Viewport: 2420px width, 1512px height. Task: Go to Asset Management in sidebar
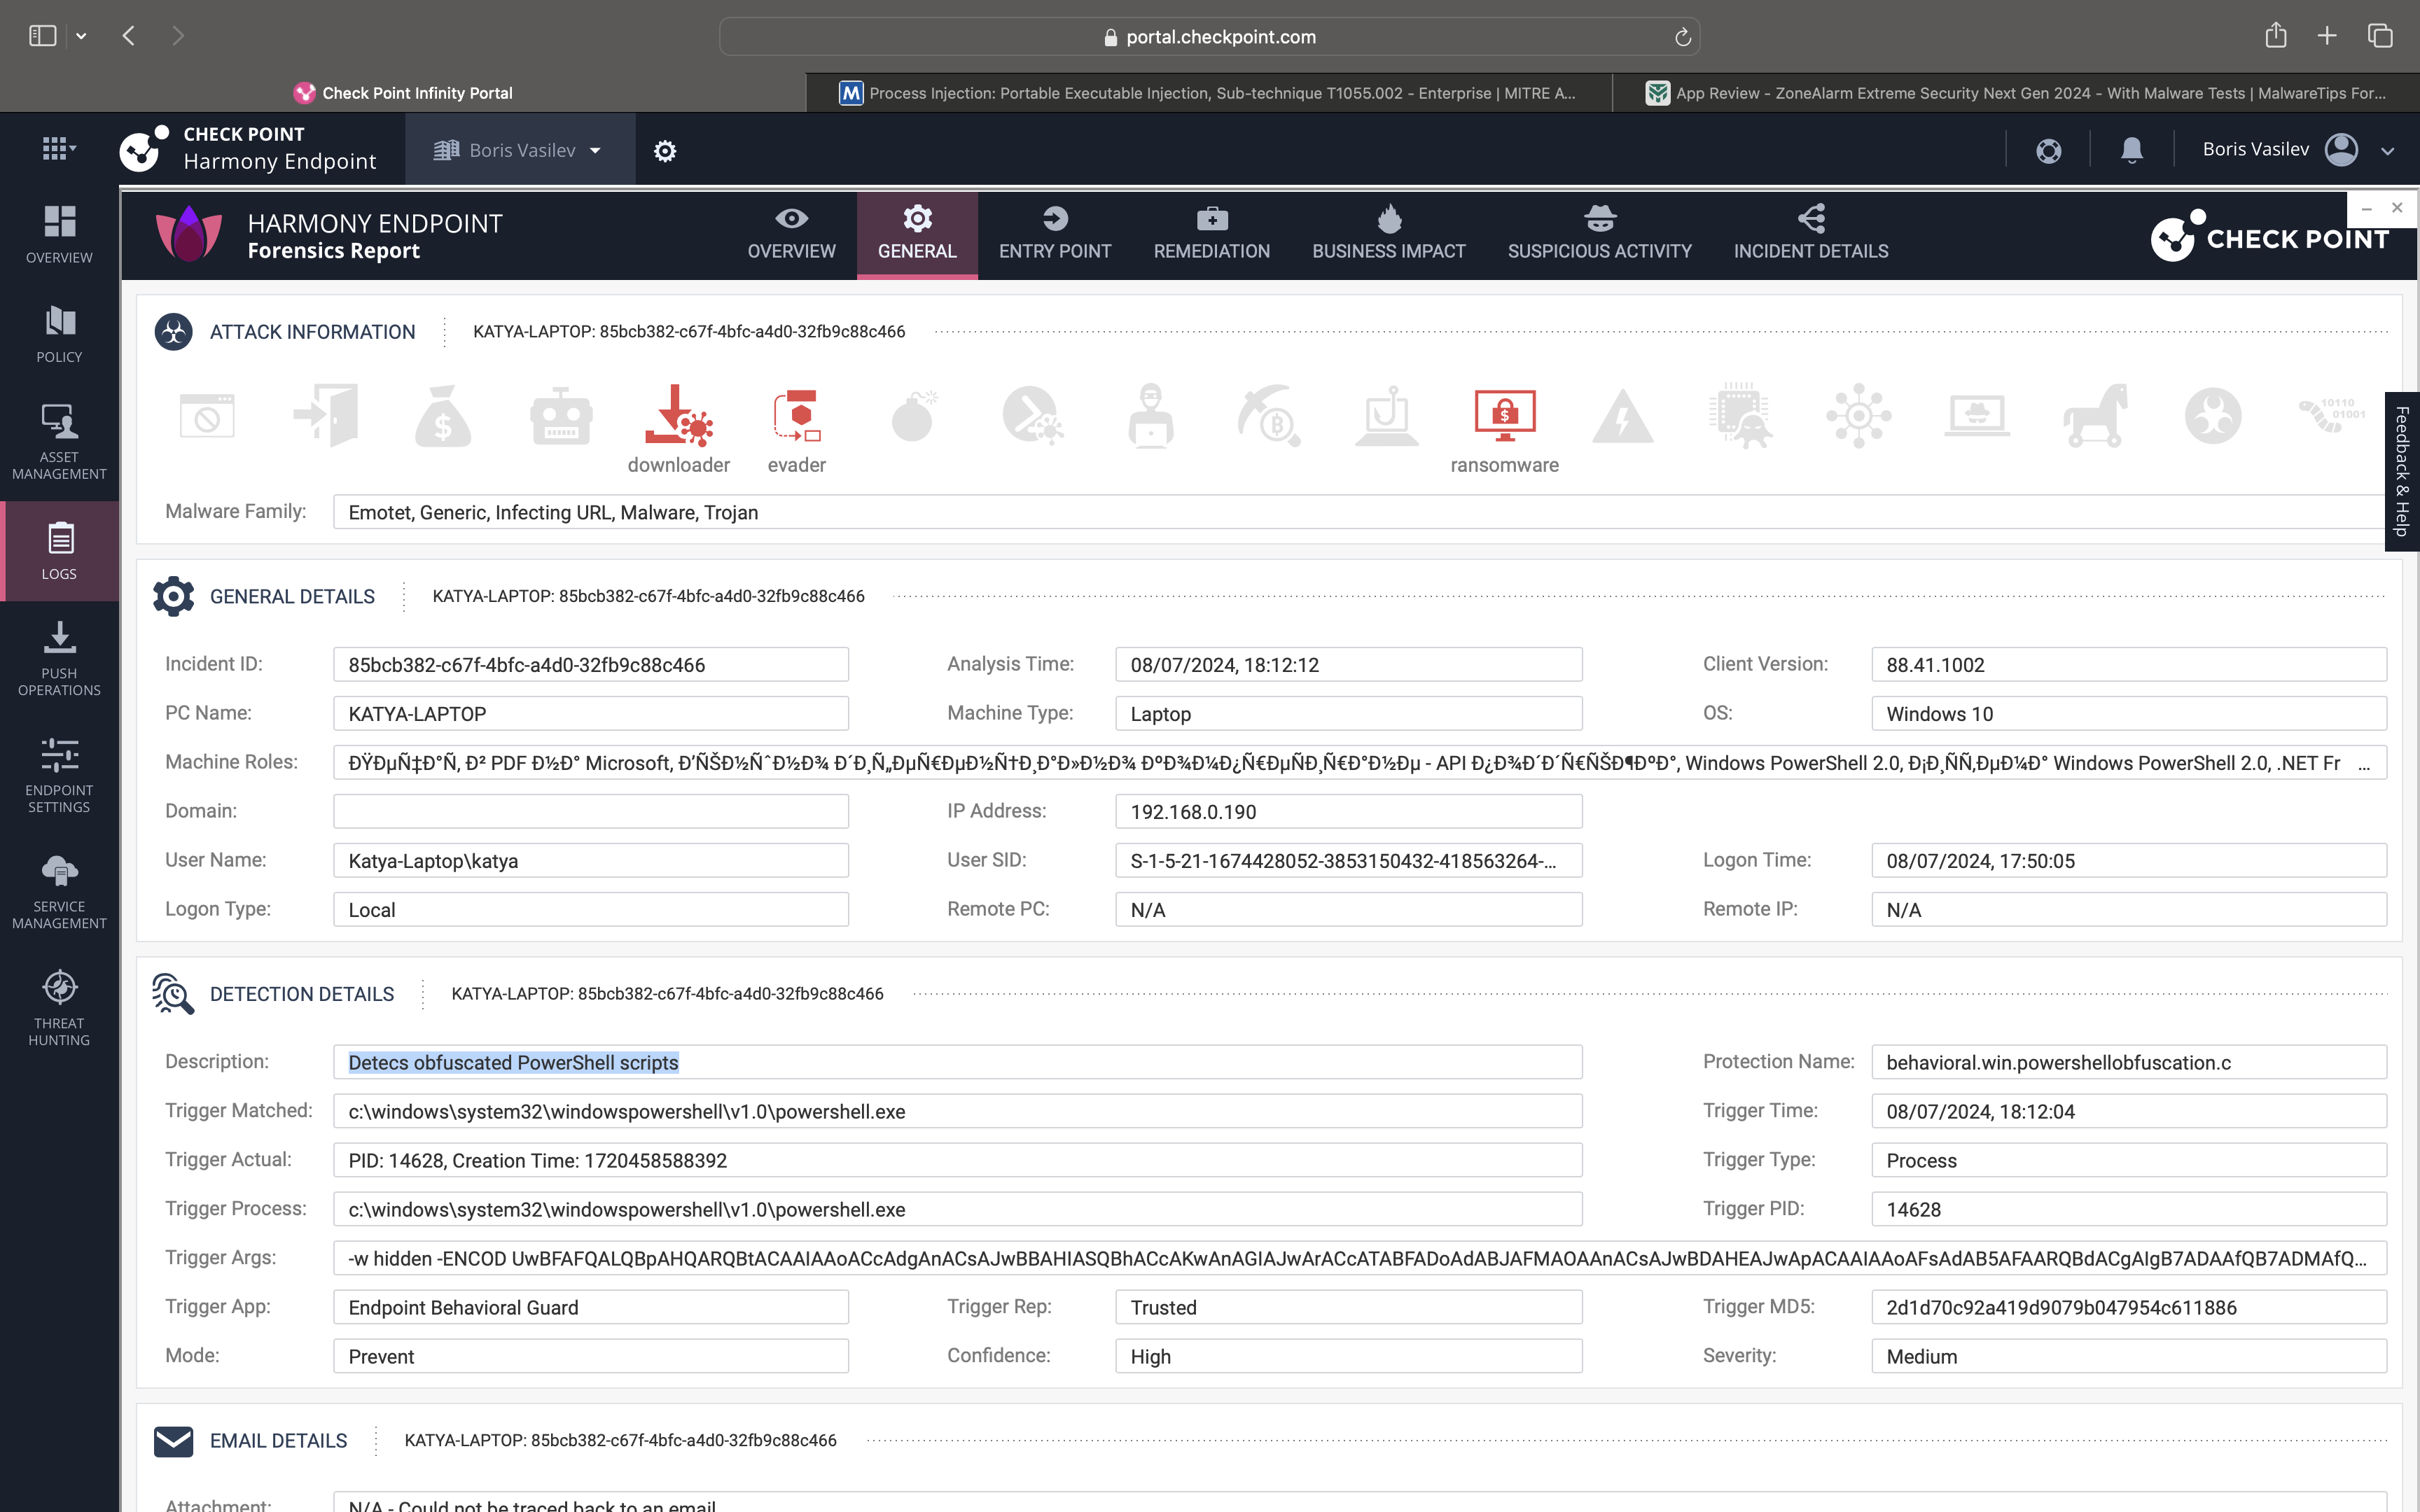[x=59, y=441]
